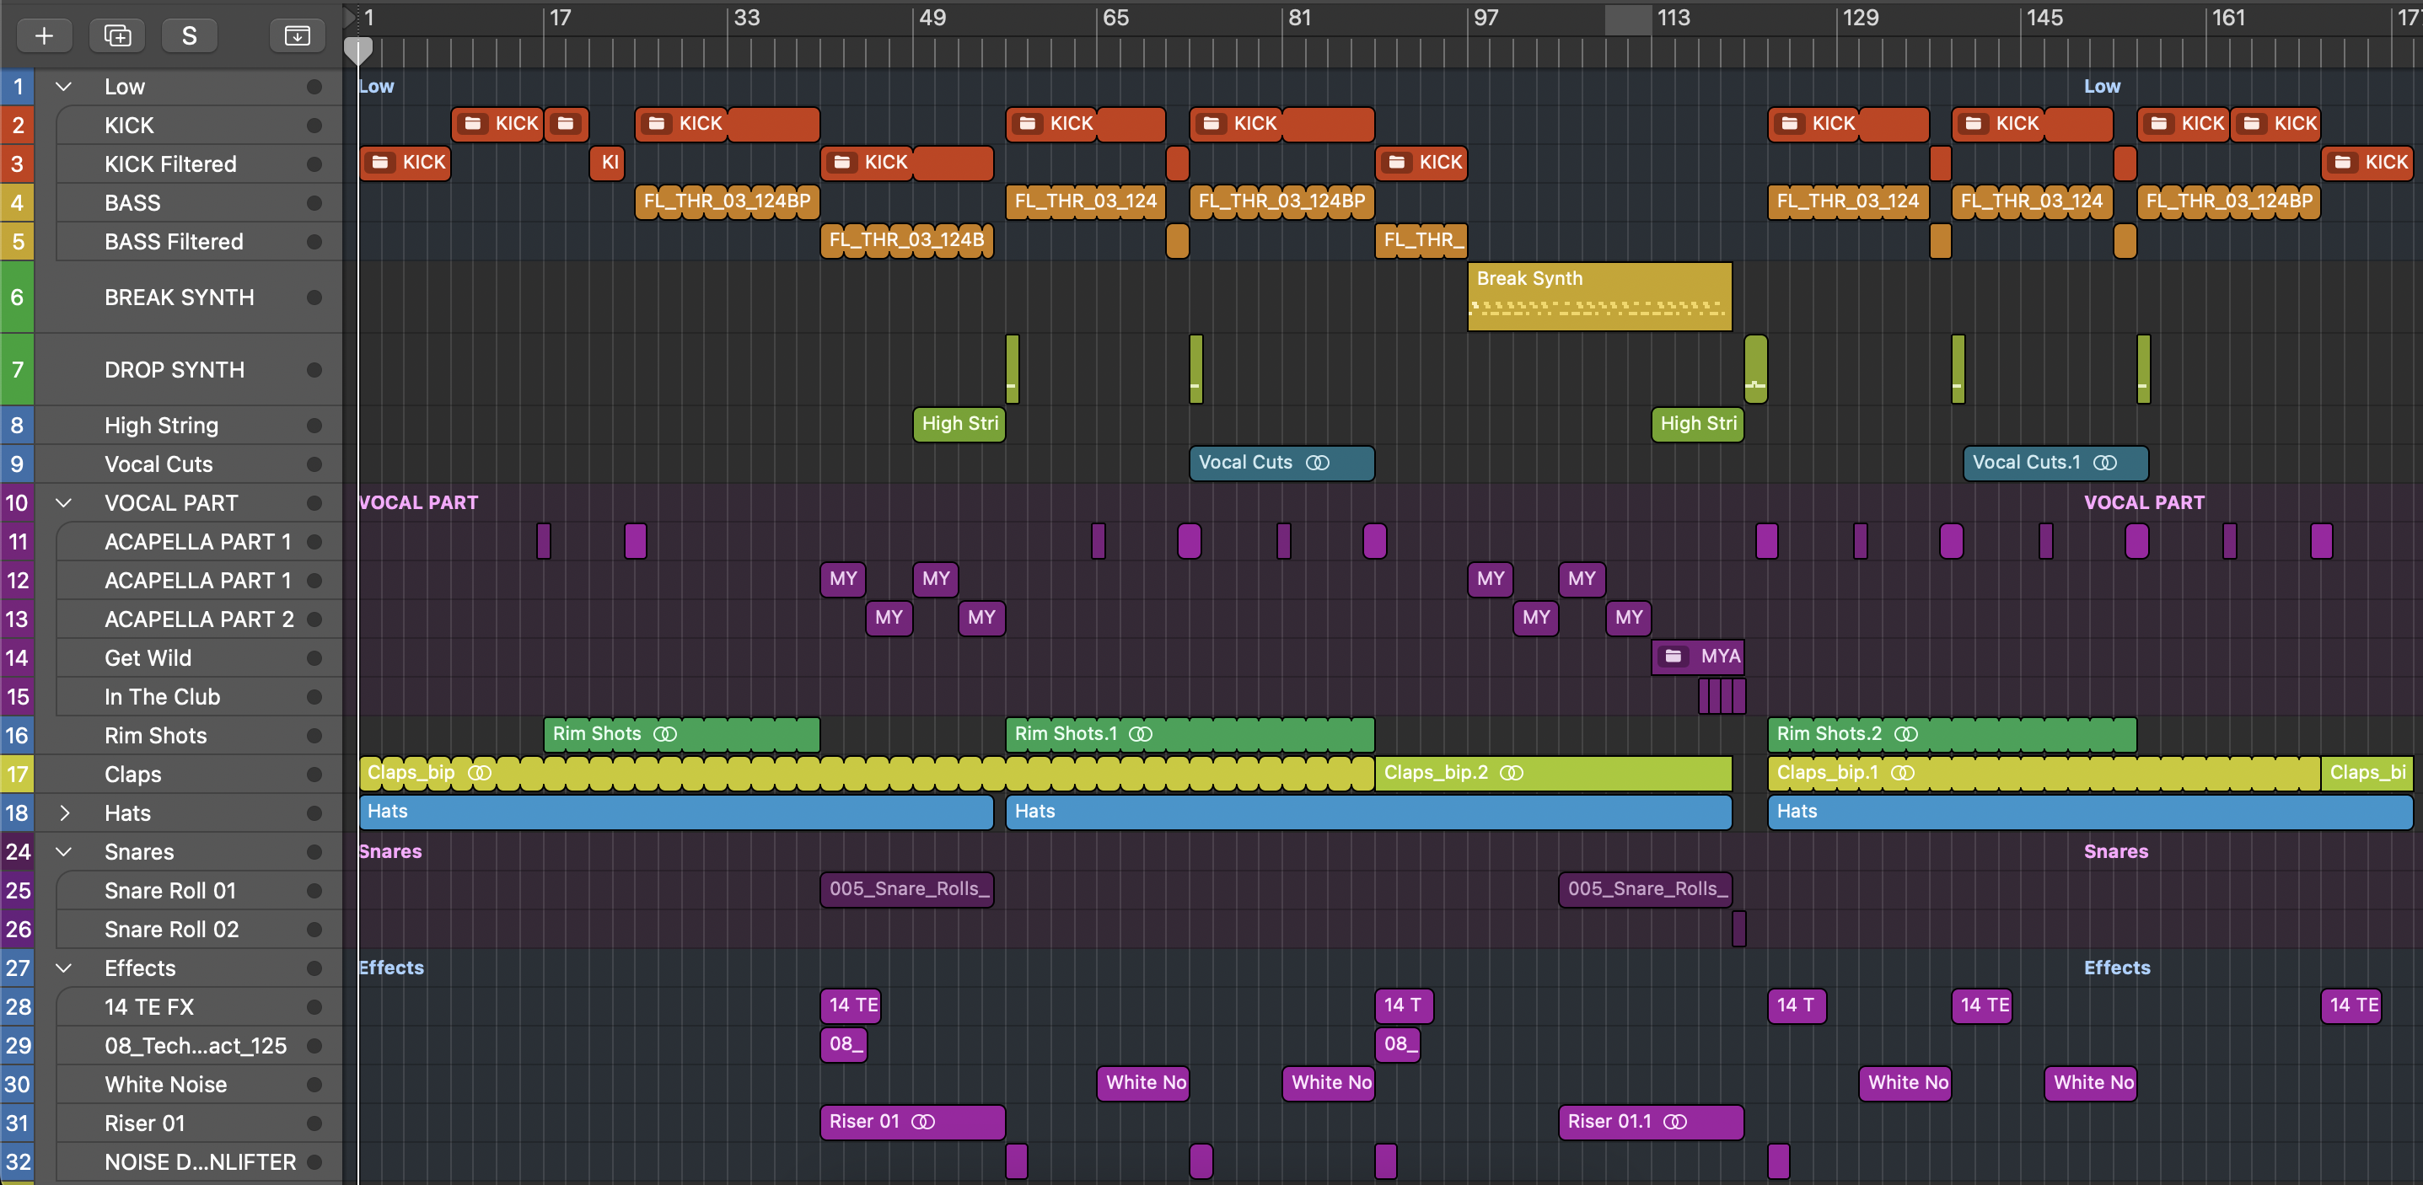The width and height of the screenshot is (2423, 1185).
Task: Collapse the Low track stack
Action: (x=64, y=87)
